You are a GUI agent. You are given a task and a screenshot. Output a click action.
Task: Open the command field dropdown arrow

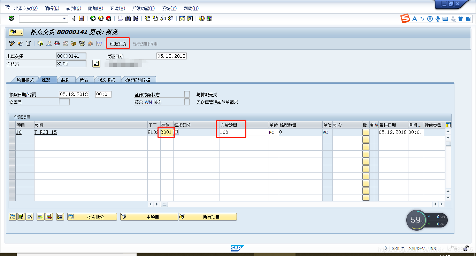pos(64,18)
